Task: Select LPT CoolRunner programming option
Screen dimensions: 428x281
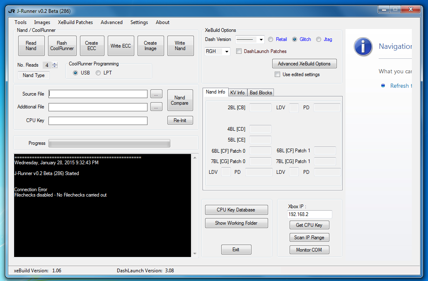Action: (98, 73)
